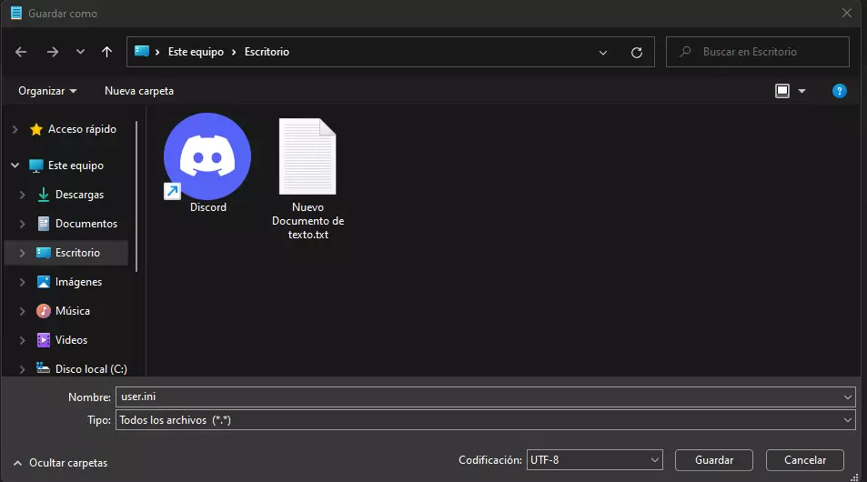867x482 pixels.
Task: Select 'Acceso rápido' in the sidebar
Action: click(x=82, y=129)
